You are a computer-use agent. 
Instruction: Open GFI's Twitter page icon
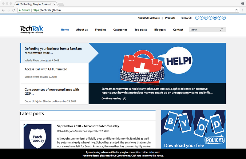[x=202, y=18]
